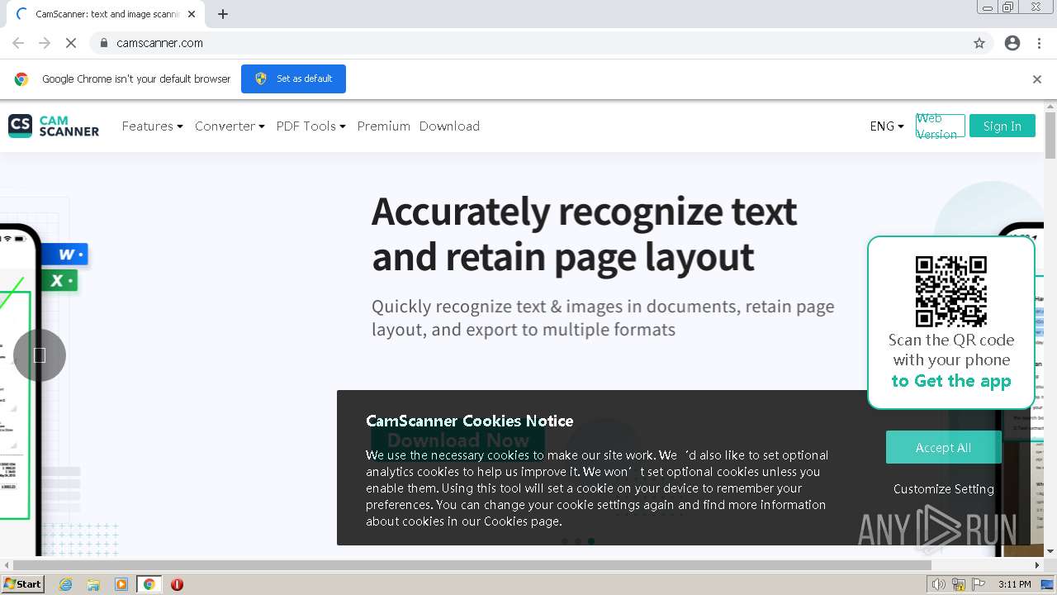Open the Web Version link
This screenshot has width=1057, height=595.
coord(940,126)
